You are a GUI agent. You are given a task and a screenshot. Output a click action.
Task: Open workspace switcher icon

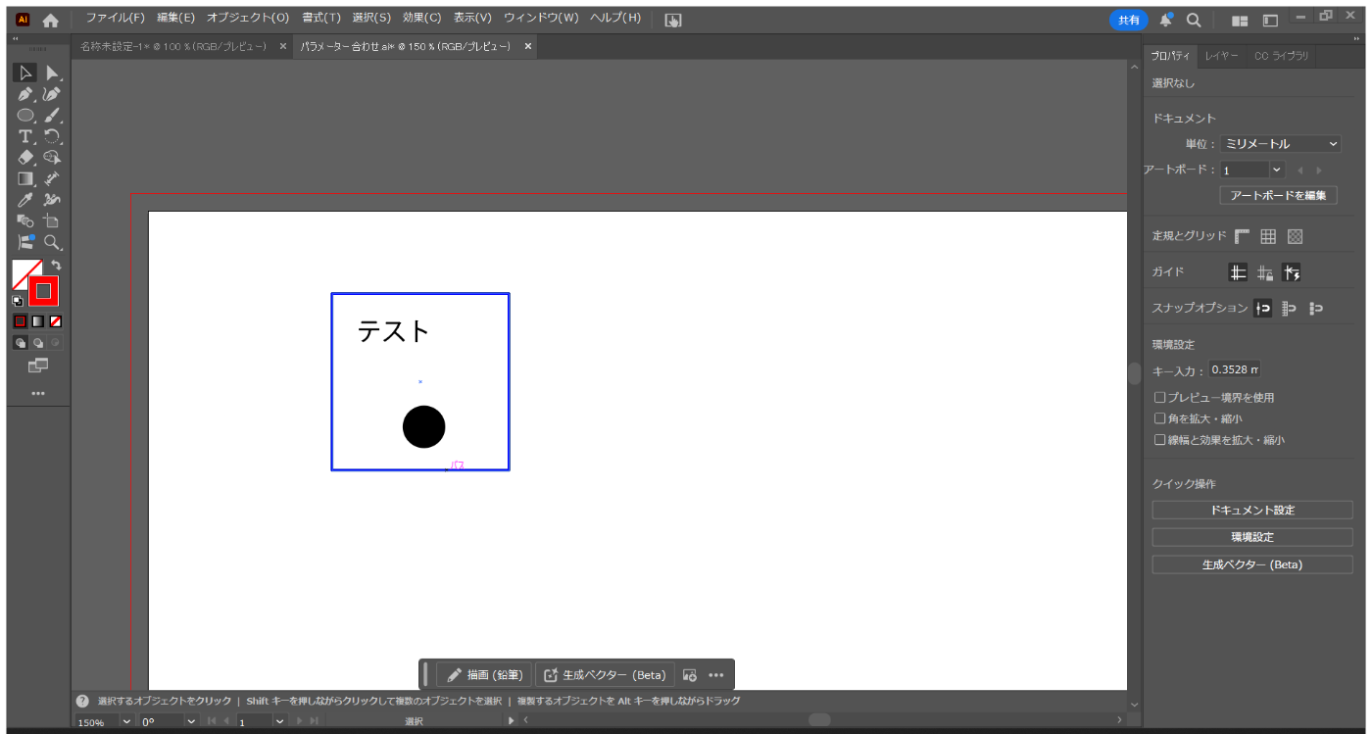pyautogui.click(x=1270, y=20)
